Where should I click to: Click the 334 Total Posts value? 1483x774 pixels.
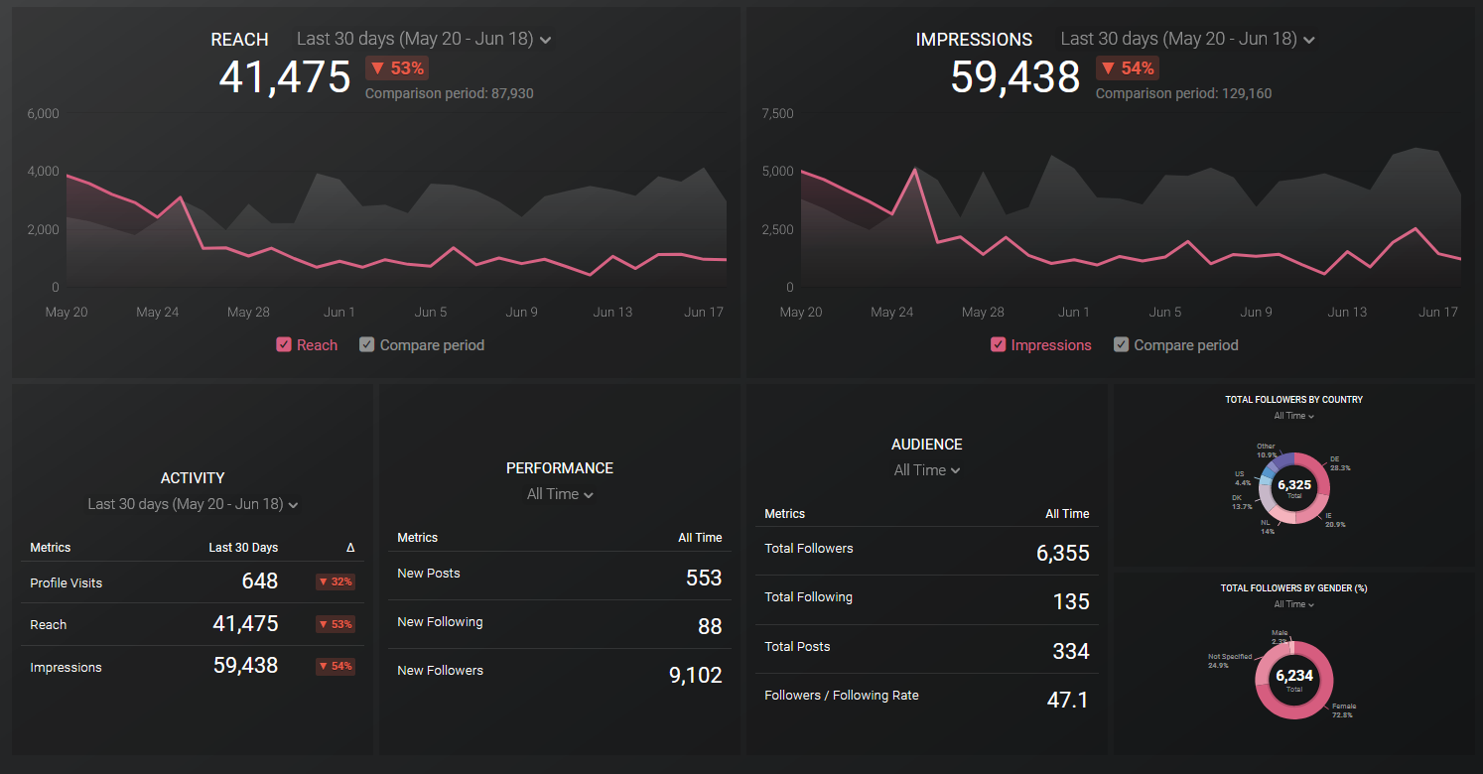tap(1071, 651)
